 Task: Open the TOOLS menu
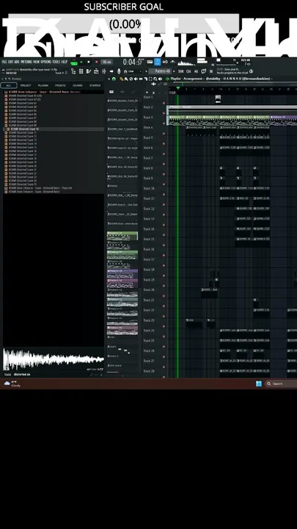56,62
